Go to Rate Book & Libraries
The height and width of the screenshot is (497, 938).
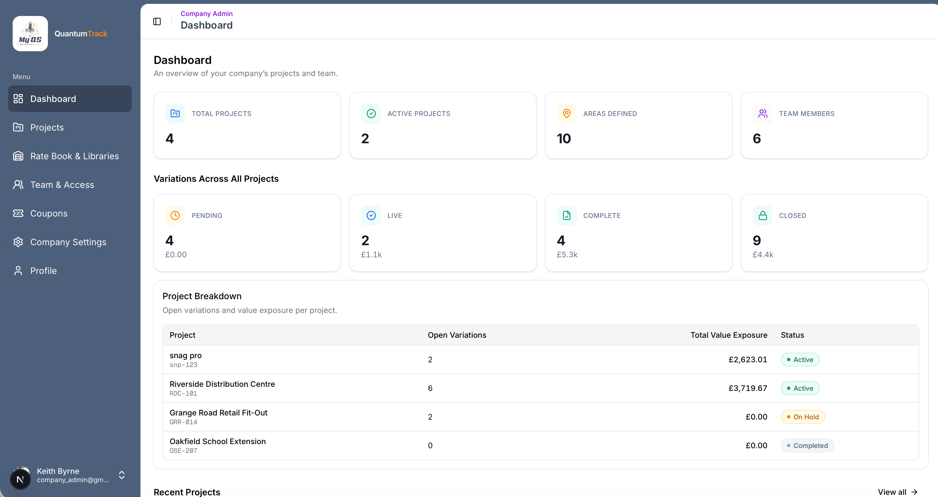point(70,156)
